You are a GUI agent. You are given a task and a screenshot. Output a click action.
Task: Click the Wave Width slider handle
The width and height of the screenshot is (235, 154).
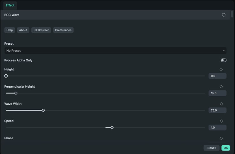click(43, 110)
